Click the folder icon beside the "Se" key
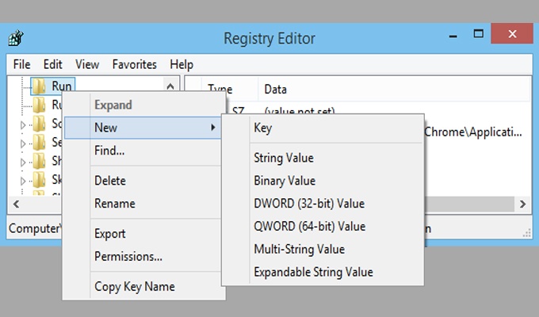Image resolution: width=539 pixels, height=317 pixels. [x=39, y=142]
